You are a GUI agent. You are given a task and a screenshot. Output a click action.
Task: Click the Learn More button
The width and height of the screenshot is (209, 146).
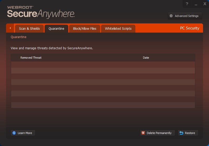(23, 133)
